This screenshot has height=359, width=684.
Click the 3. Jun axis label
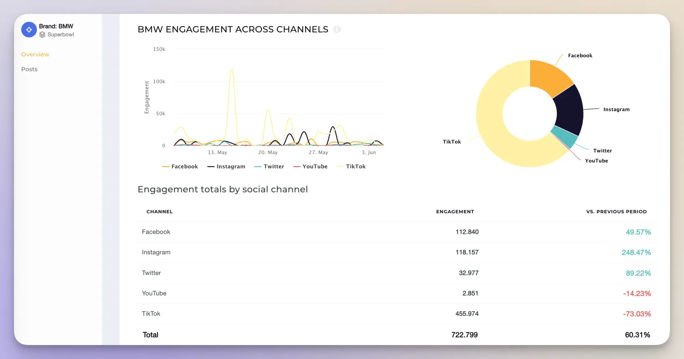point(369,153)
